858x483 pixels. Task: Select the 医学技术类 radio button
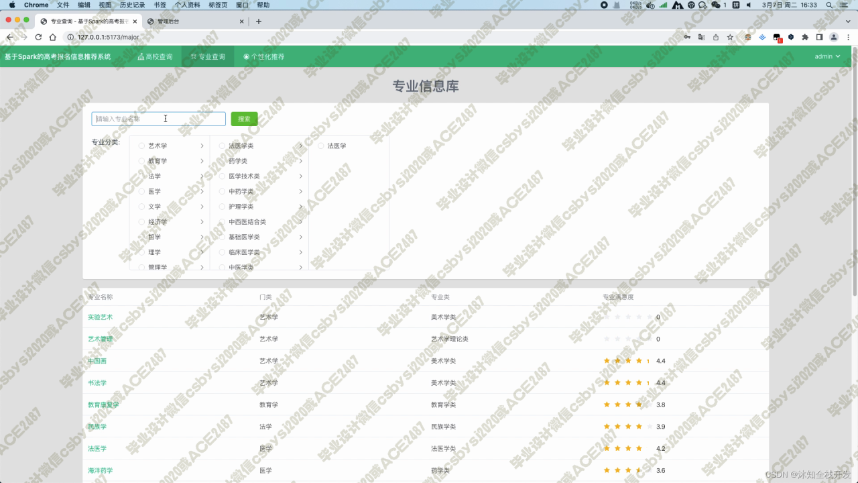pyautogui.click(x=222, y=176)
